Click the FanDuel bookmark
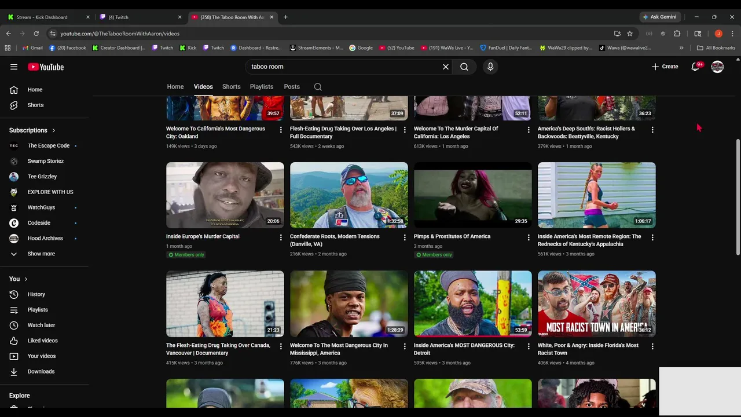Viewport: 741px width, 417px height. [505, 48]
